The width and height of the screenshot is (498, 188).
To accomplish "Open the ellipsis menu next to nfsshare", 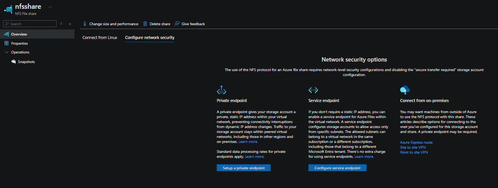I will [x=50, y=7].
